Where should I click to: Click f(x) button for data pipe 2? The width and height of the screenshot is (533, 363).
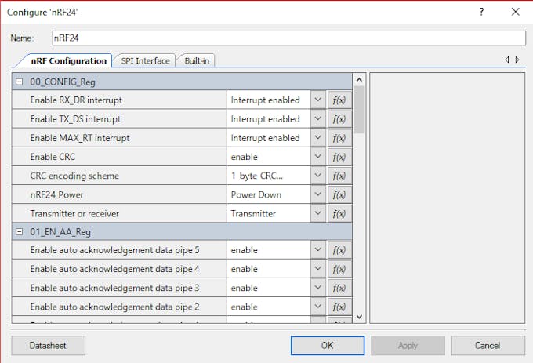point(339,307)
